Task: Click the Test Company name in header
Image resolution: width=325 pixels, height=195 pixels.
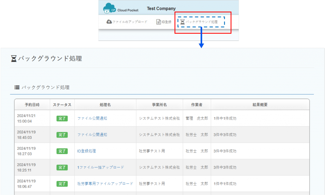Action: coord(161,9)
